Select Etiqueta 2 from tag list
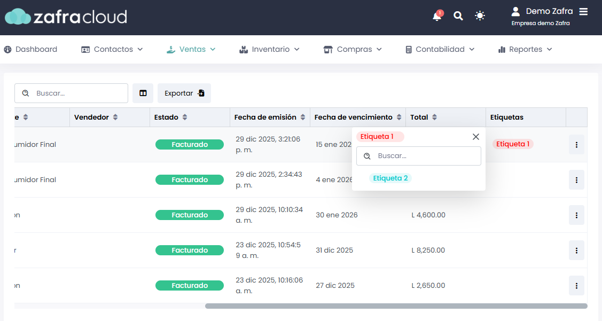602x321 pixels. pos(390,178)
